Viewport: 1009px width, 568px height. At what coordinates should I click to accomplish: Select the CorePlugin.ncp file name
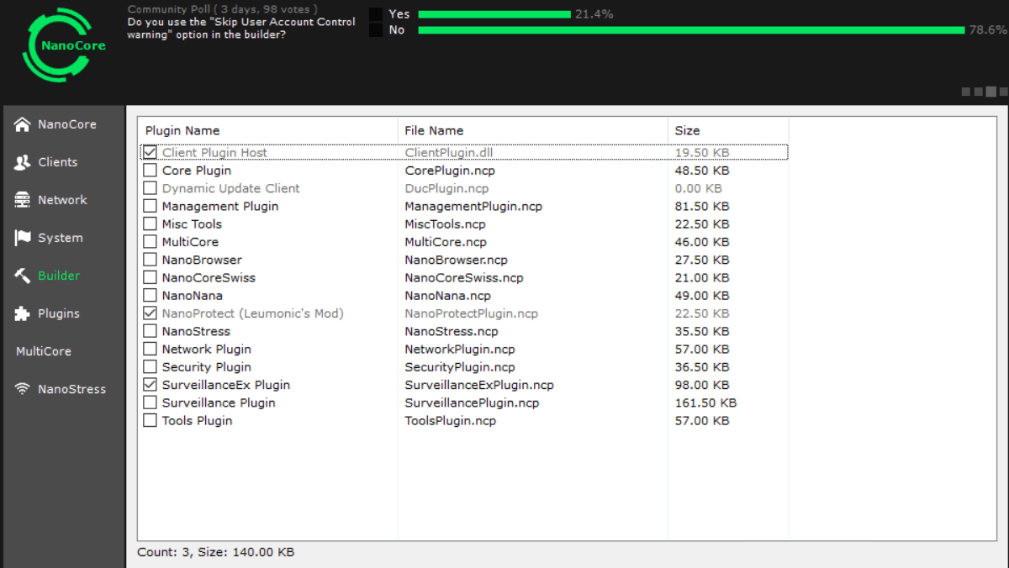[x=450, y=170]
